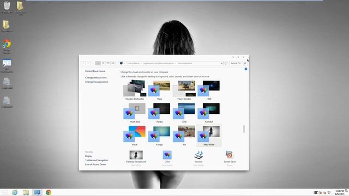Screen dimensions: 349x196
Task: Click the pane layout toolbar button
Action: (x=108, y=63)
